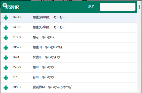The width and height of the screenshot is (142, 93).
Task: Choose station name 愛環梅坪 あいかんうめつぼ
Action: tap(52, 87)
